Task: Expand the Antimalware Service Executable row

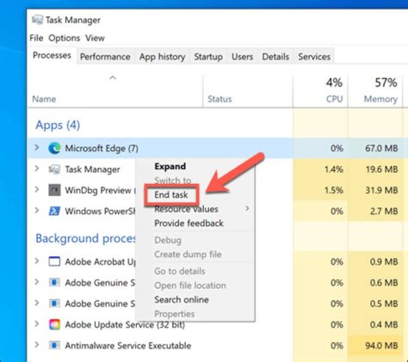Action: pos(37,346)
